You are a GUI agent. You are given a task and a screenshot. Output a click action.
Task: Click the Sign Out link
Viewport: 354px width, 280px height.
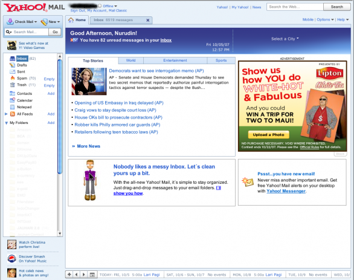pos(78,11)
